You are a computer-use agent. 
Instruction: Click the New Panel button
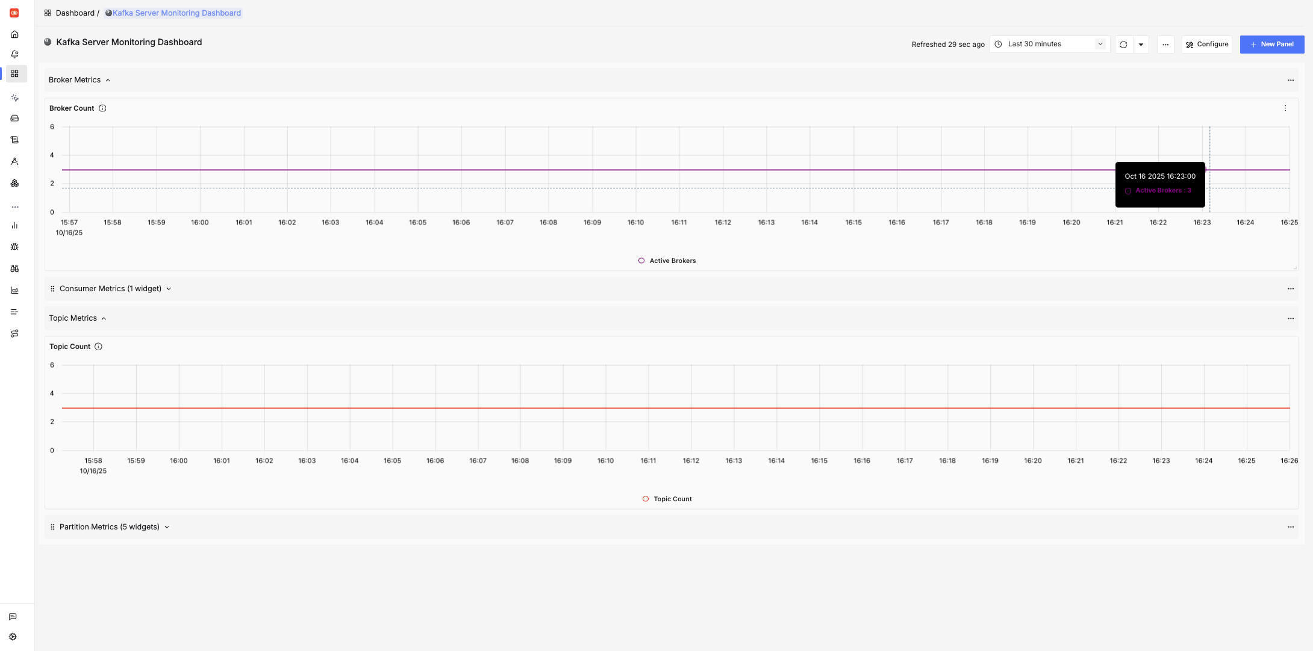tap(1272, 44)
